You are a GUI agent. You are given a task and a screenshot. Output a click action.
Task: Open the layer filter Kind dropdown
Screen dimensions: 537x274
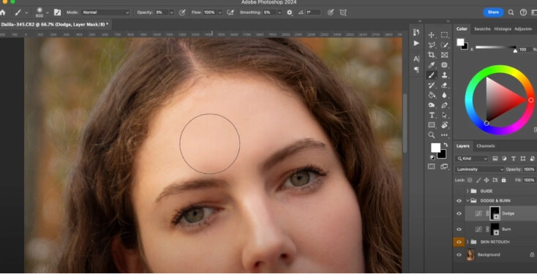click(471, 159)
